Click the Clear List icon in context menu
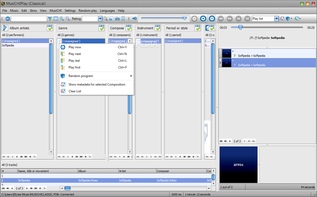This screenshot has width=317, height=197. pyautogui.click(x=63, y=91)
